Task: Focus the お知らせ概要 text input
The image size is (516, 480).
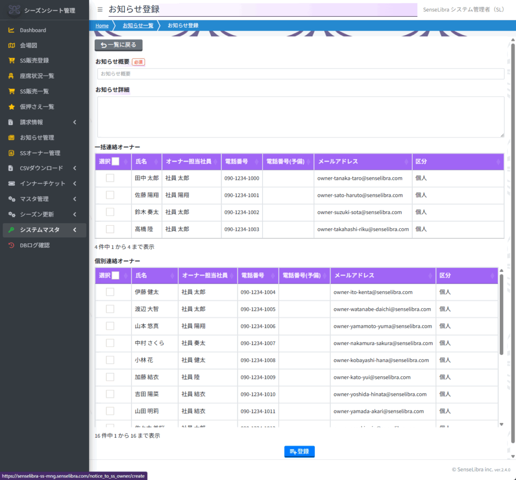Action: tap(300, 74)
